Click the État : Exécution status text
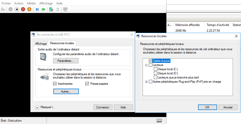Screen dimensions: 241x124 click(11, 120)
